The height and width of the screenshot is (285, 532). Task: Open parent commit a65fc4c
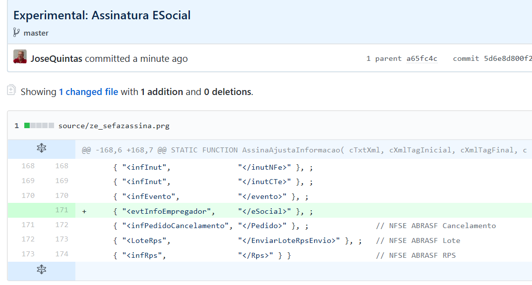(x=421, y=58)
